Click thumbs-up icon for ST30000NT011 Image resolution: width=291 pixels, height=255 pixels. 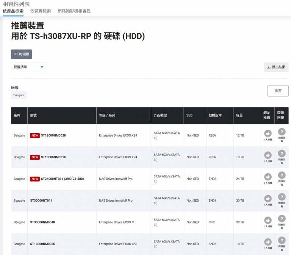(268, 199)
